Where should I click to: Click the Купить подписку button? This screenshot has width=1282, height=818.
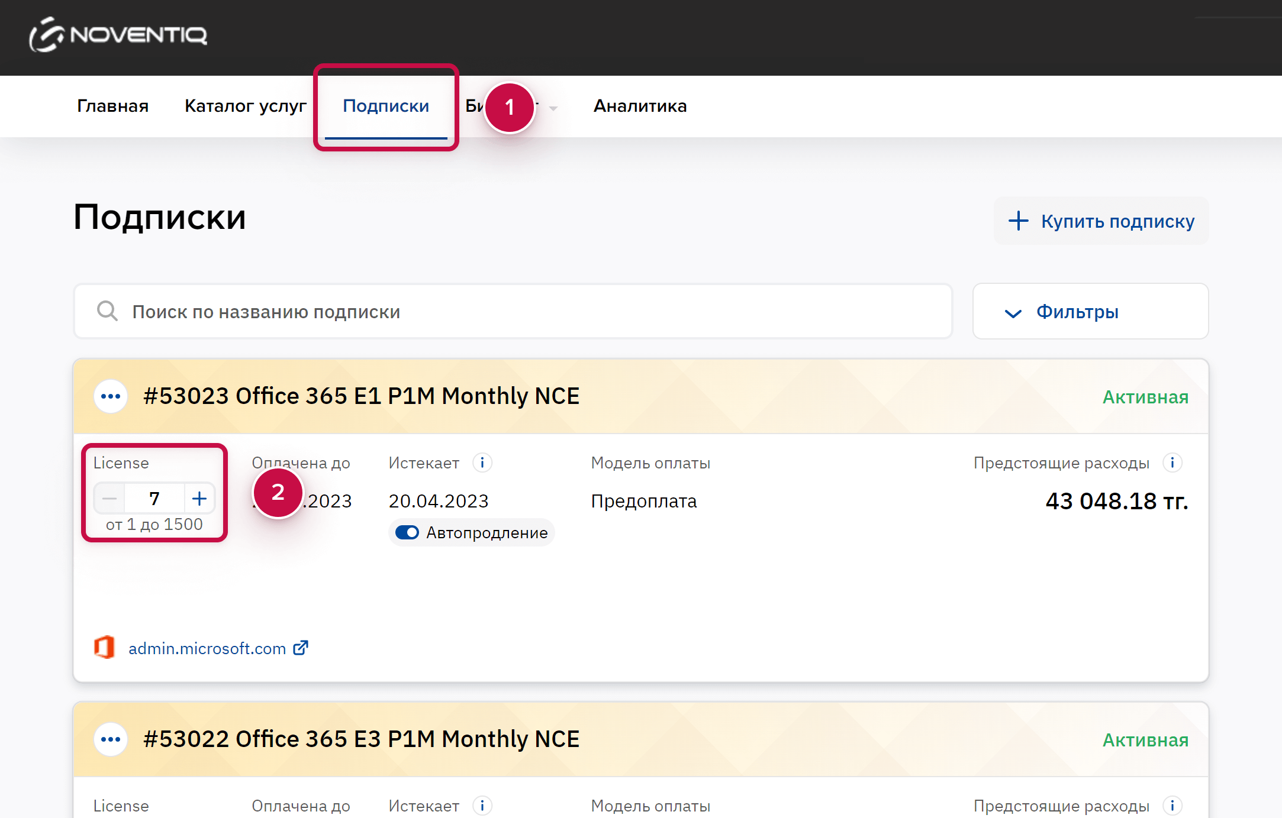click(1101, 221)
